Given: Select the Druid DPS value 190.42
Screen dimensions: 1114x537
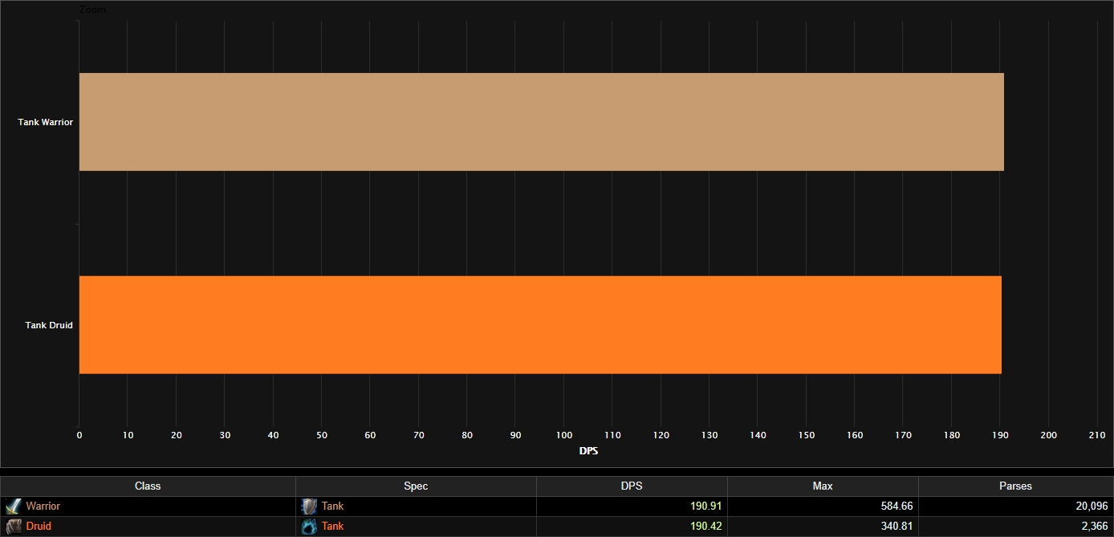Looking at the screenshot, I should (x=706, y=527).
